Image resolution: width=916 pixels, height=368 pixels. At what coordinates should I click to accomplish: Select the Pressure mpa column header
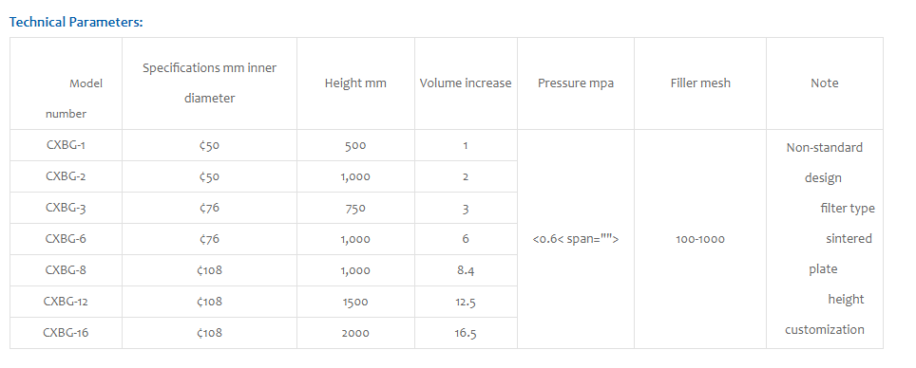(576, 83)
